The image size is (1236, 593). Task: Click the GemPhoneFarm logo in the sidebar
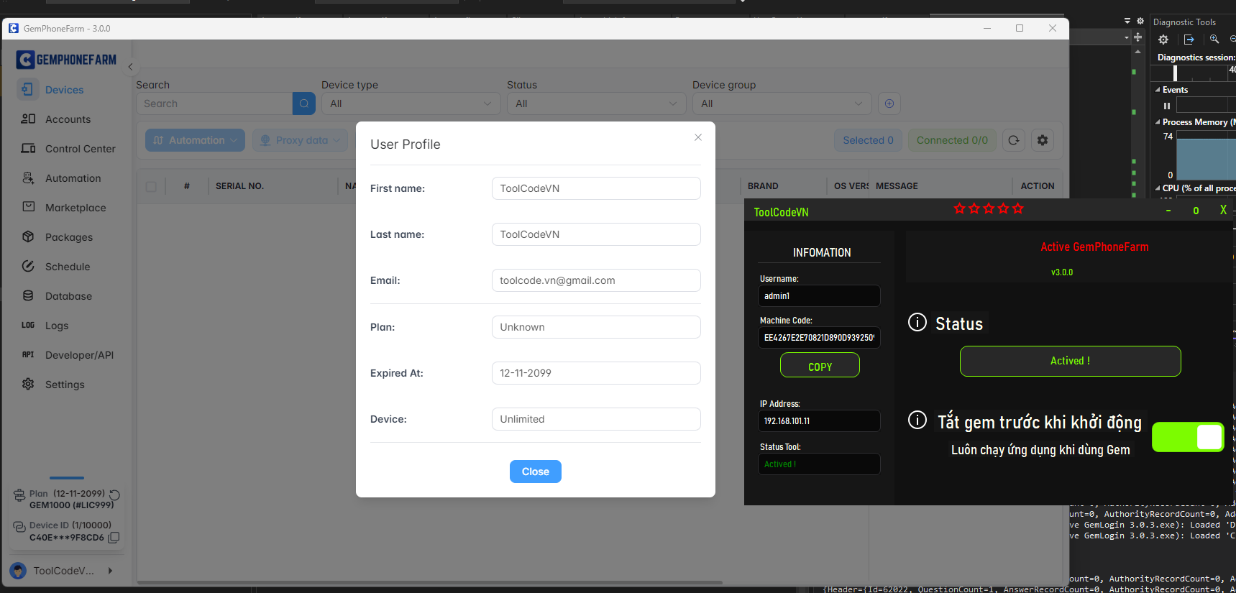pyautogui.click(x=66, y=60)
